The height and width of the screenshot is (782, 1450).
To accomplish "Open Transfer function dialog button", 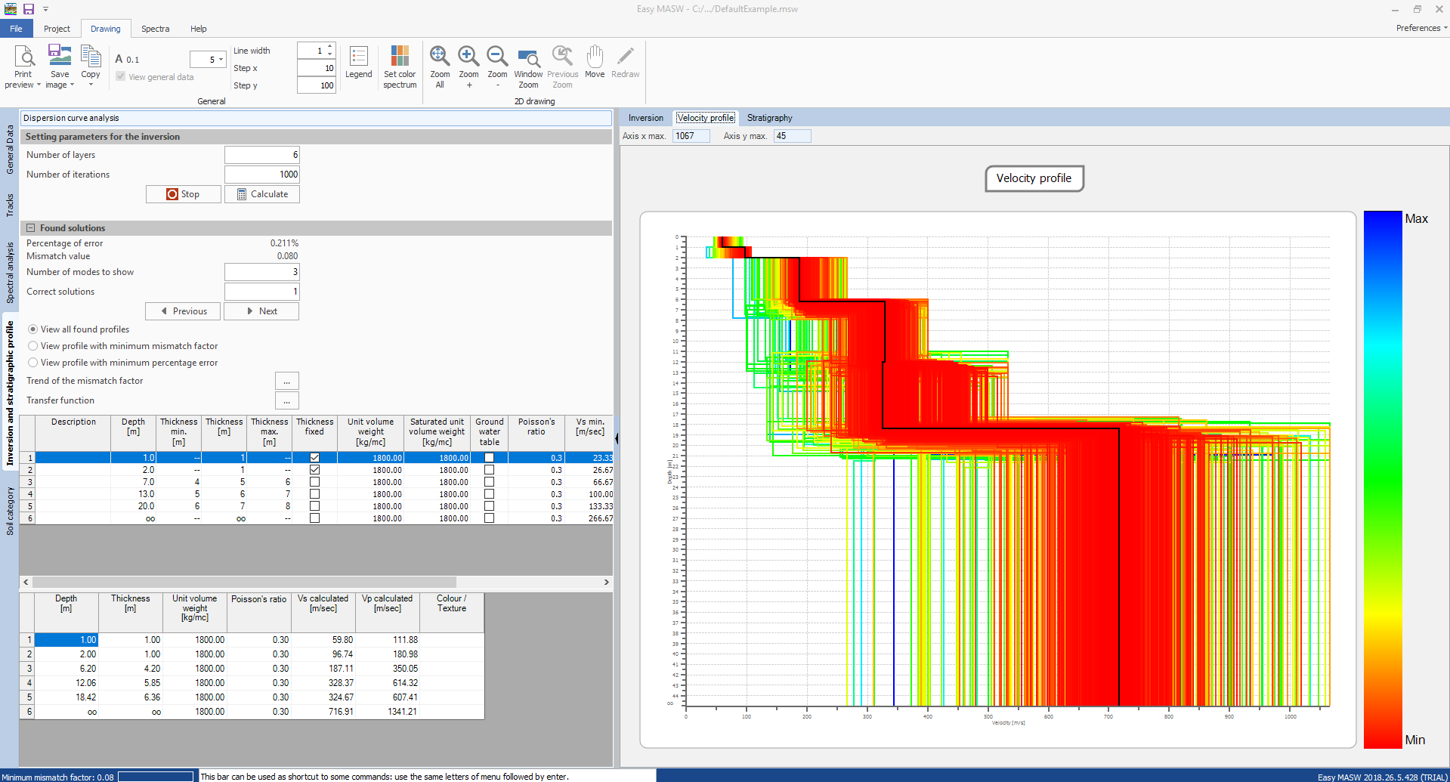I will point(287,400).
